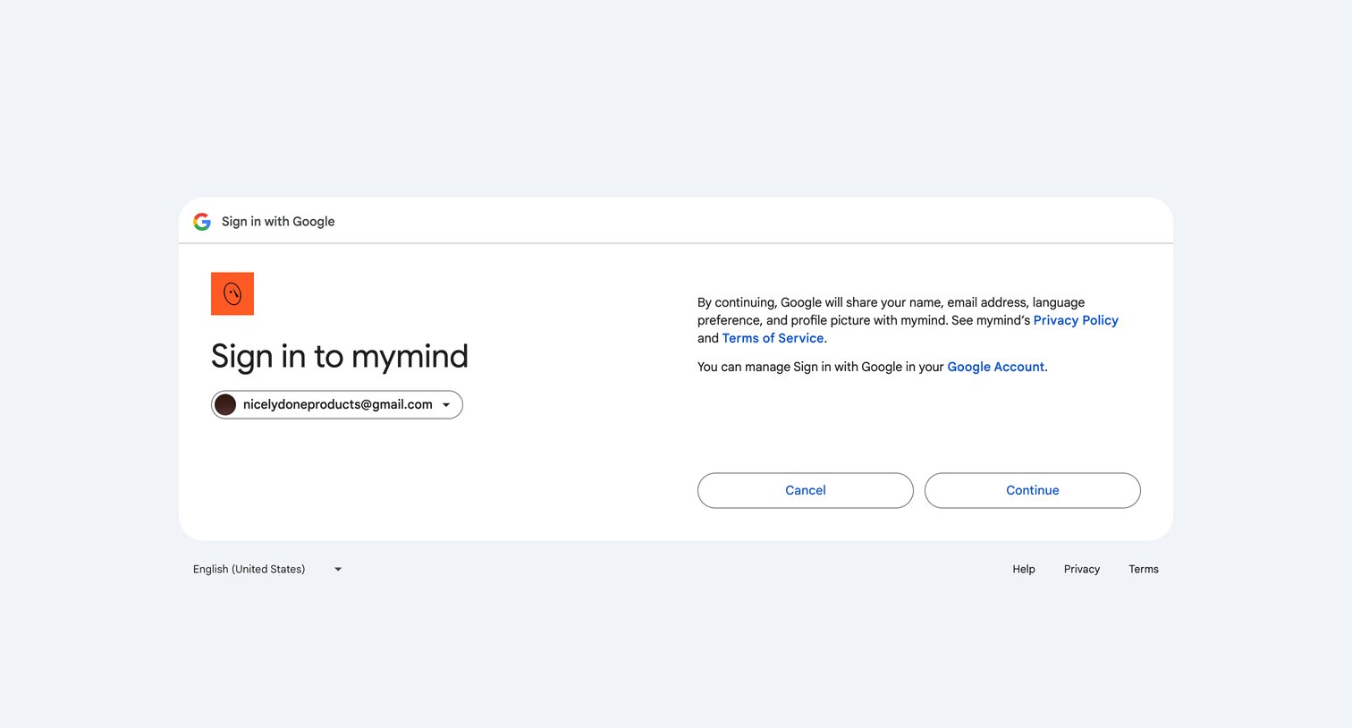
Task: Click the orange mymind app logo
Action: tap(232, 293)
